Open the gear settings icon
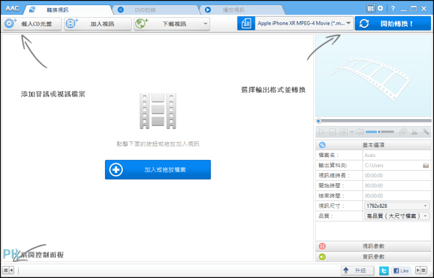Screen dimensions: 434x278 (x=380, y=9)
